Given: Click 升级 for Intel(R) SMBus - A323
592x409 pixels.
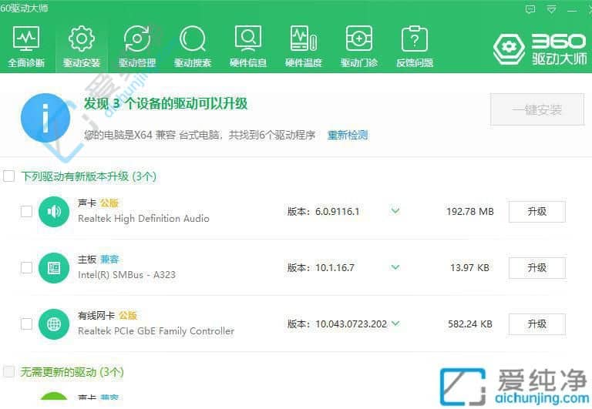Looking at the screenshot, I should pyautogui.click(x=536, y=268).
